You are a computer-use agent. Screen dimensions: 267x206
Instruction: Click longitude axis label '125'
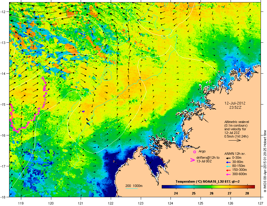tap(201, 203)
